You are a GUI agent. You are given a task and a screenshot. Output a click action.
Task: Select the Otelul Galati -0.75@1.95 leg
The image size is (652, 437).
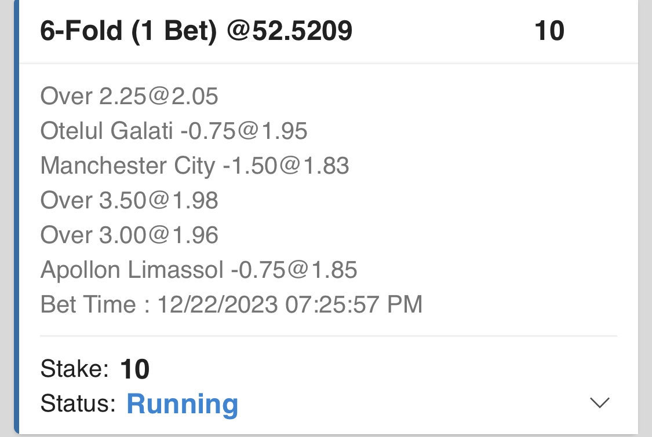click(173, 131)
